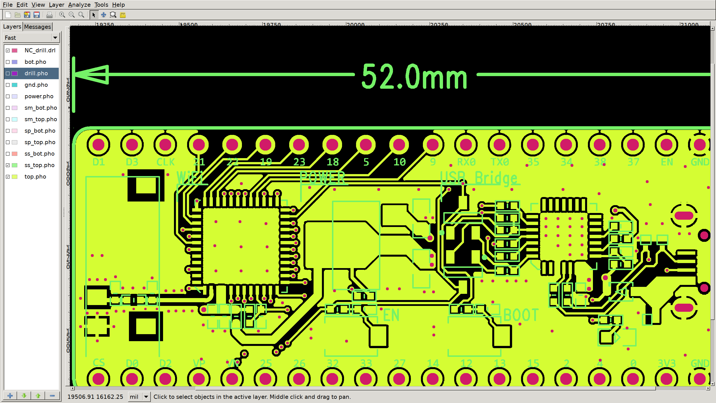Remove layer with the blue minus button

point(52,395)
